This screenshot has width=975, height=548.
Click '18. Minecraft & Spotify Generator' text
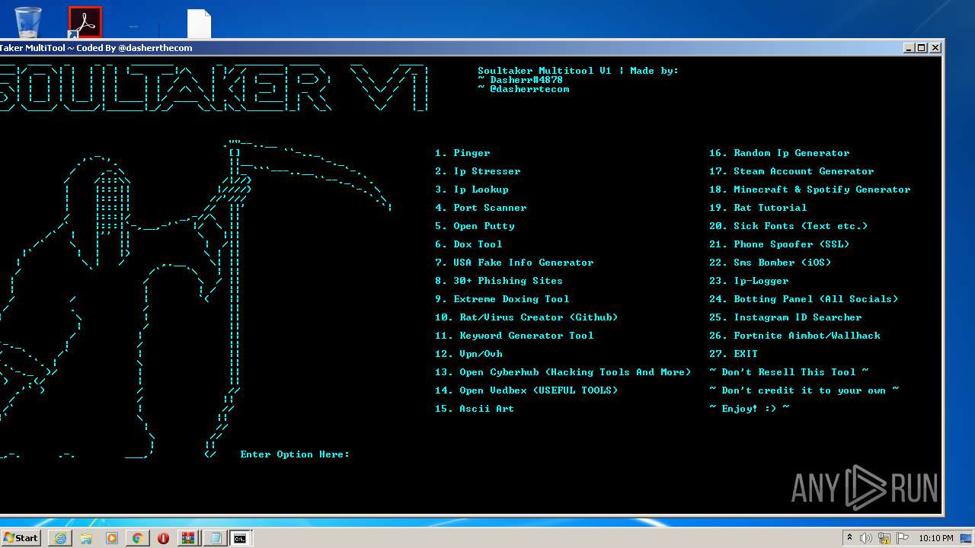point(810,190)
